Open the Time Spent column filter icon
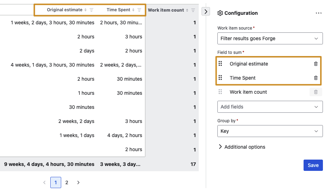 (139, 10)
